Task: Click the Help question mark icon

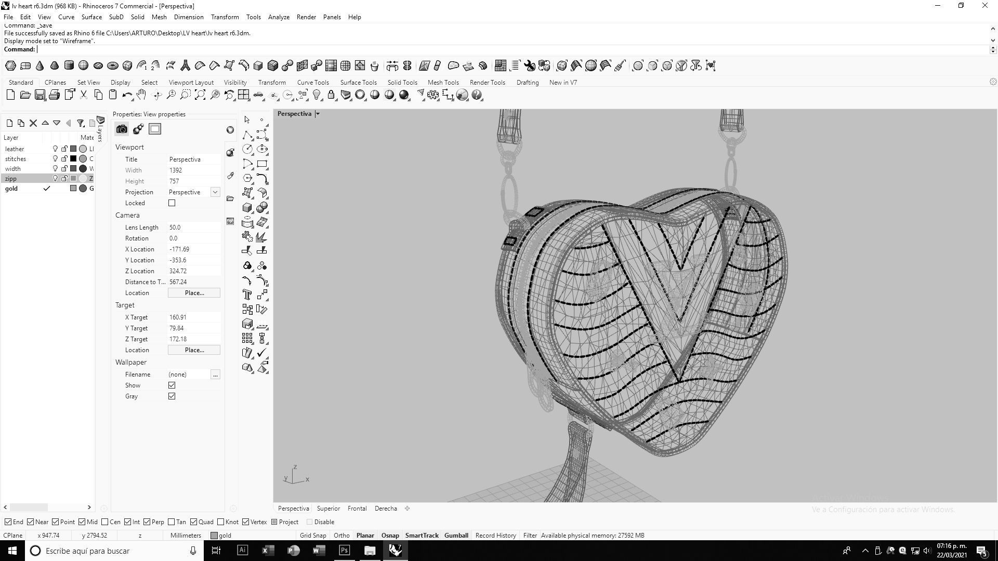Action: coord(477,95)
